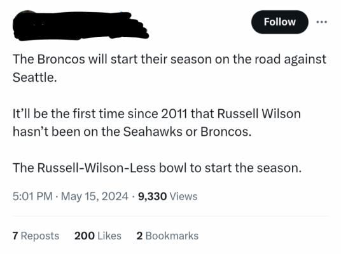
Task: Show the 7 Reposts list
Action: click(36, 236)
